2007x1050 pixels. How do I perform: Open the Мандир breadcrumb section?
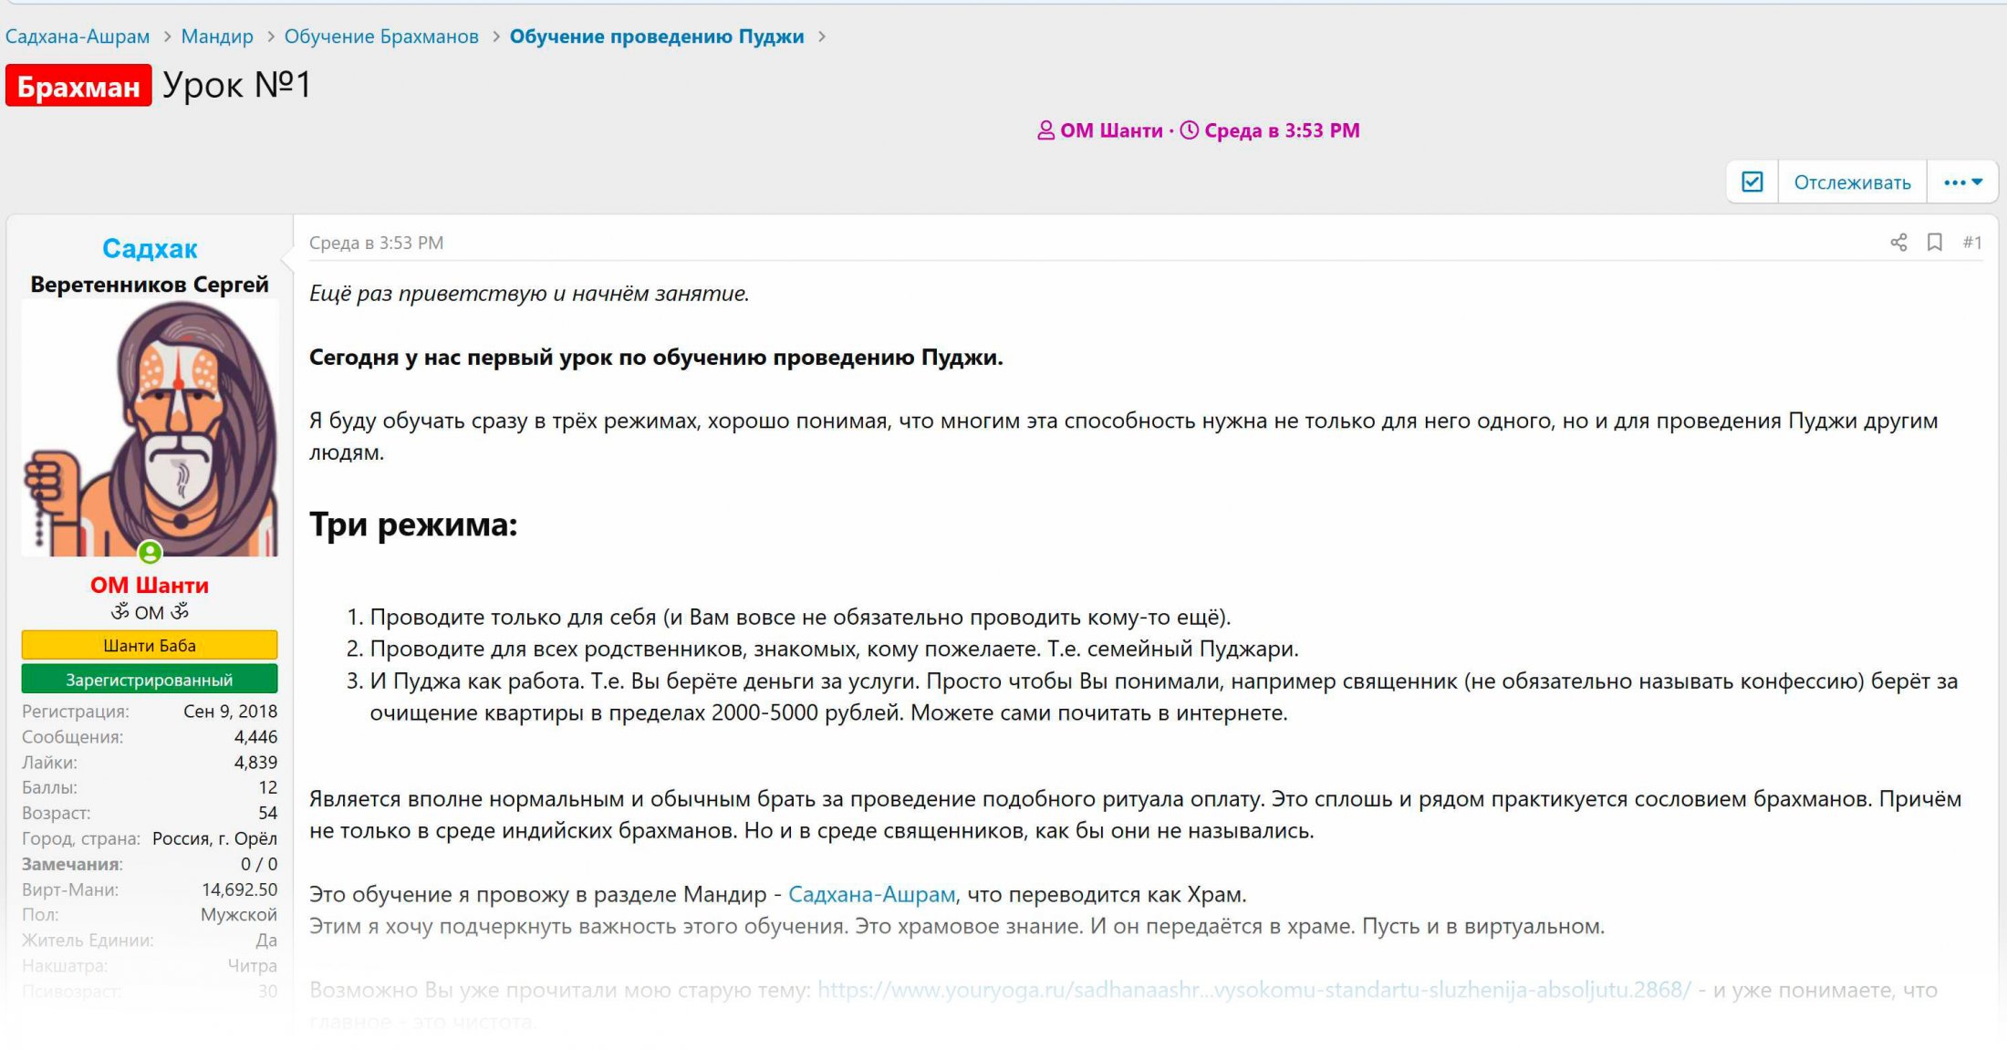pyautogui.click(x=217, y=36)
